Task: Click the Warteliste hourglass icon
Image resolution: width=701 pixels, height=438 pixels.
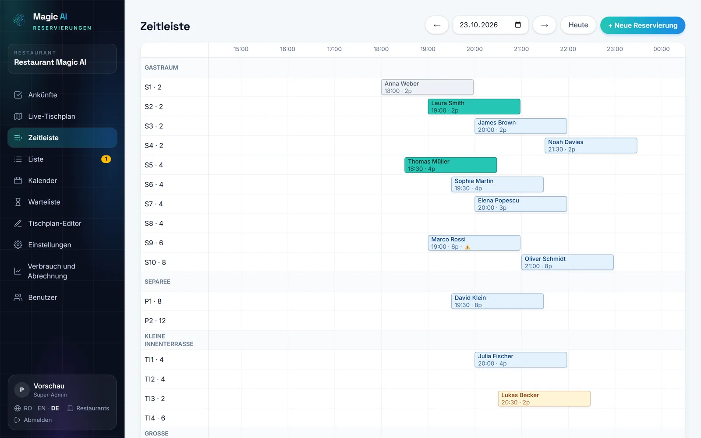Action: [x=18, y=202]
